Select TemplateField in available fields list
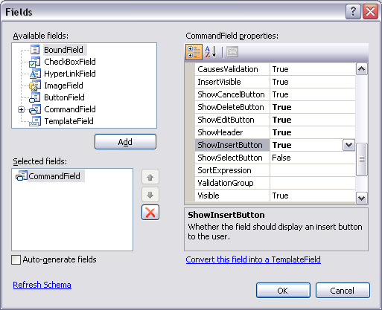The width and height of the screenshot is (382, 310). (69, 121)
